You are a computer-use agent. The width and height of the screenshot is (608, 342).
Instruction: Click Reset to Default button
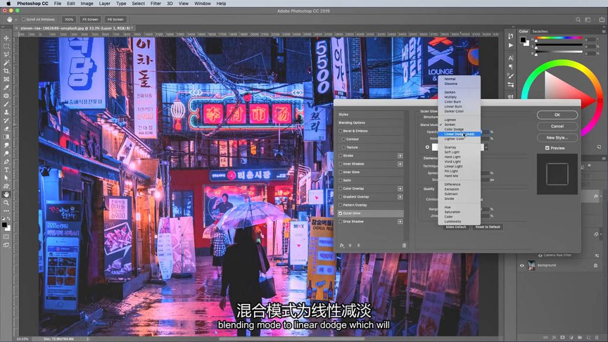[x=487, y=227]
